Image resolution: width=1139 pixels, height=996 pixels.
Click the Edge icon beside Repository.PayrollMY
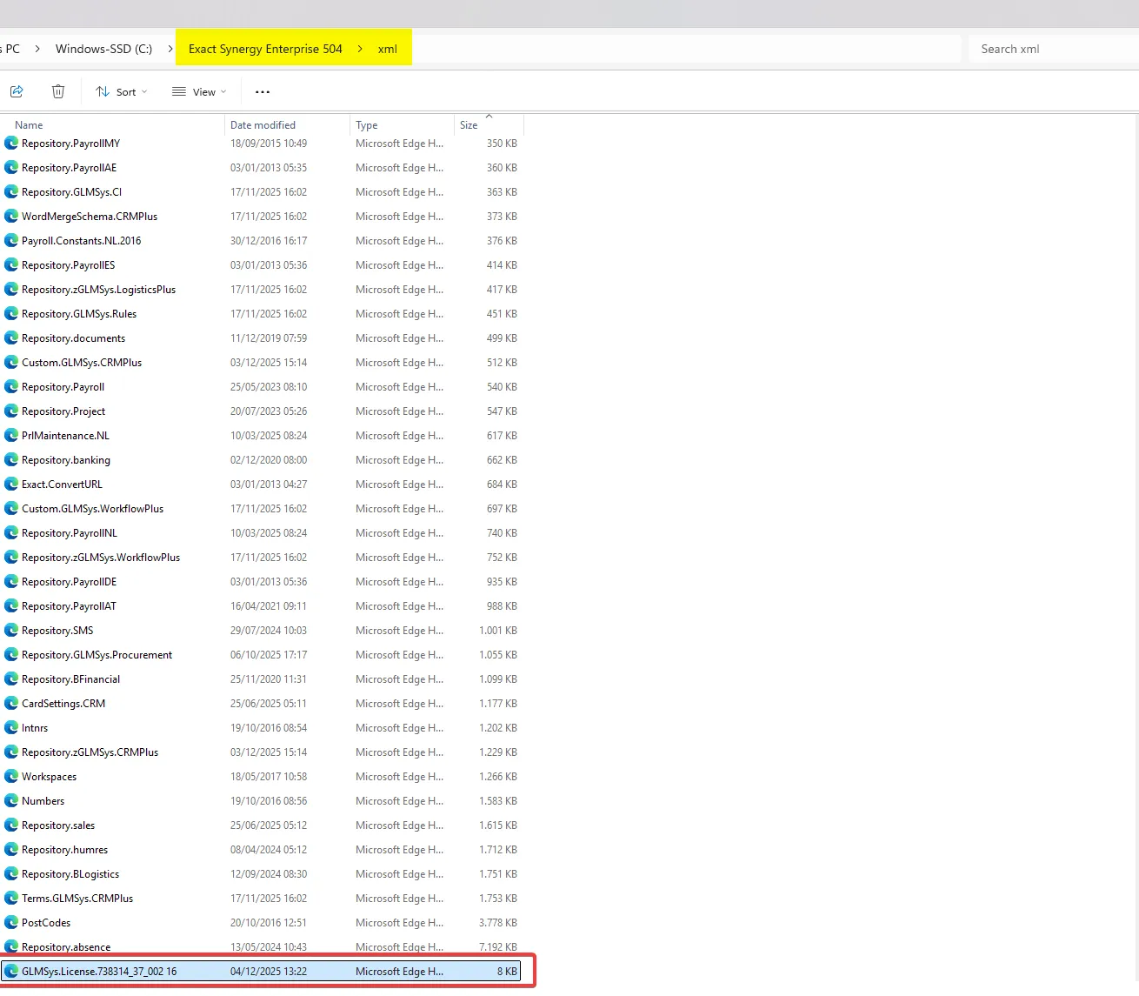coord(11,144)
